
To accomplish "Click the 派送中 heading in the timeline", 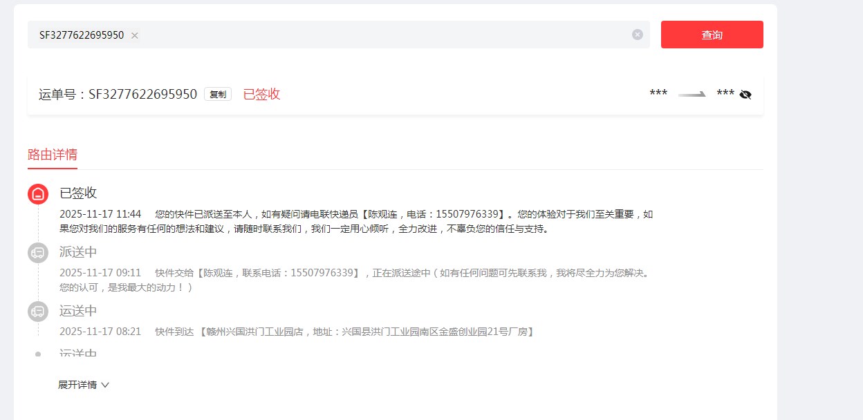I will pyautogui.click(x=78, y=252).
